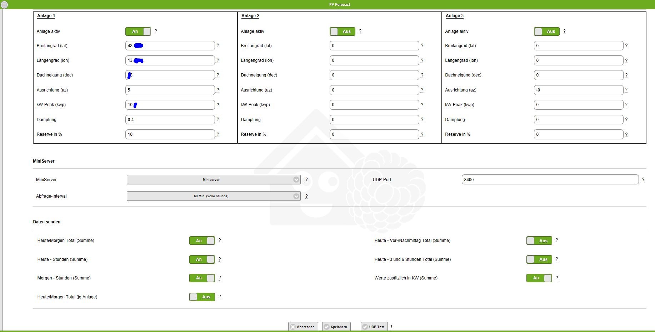Image resolution: width=655 pixels, height=332 pixels.
Task: Enable Anlage 2 aktiv toggle
Action: [x=342, y=31]
